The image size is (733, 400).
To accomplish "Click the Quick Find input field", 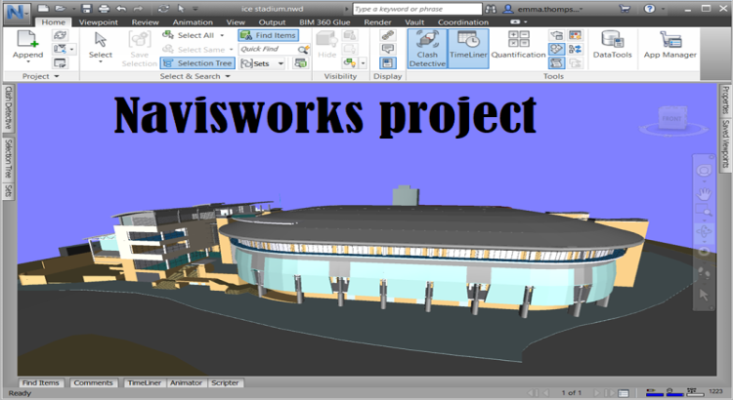I will tap(269, 49).
